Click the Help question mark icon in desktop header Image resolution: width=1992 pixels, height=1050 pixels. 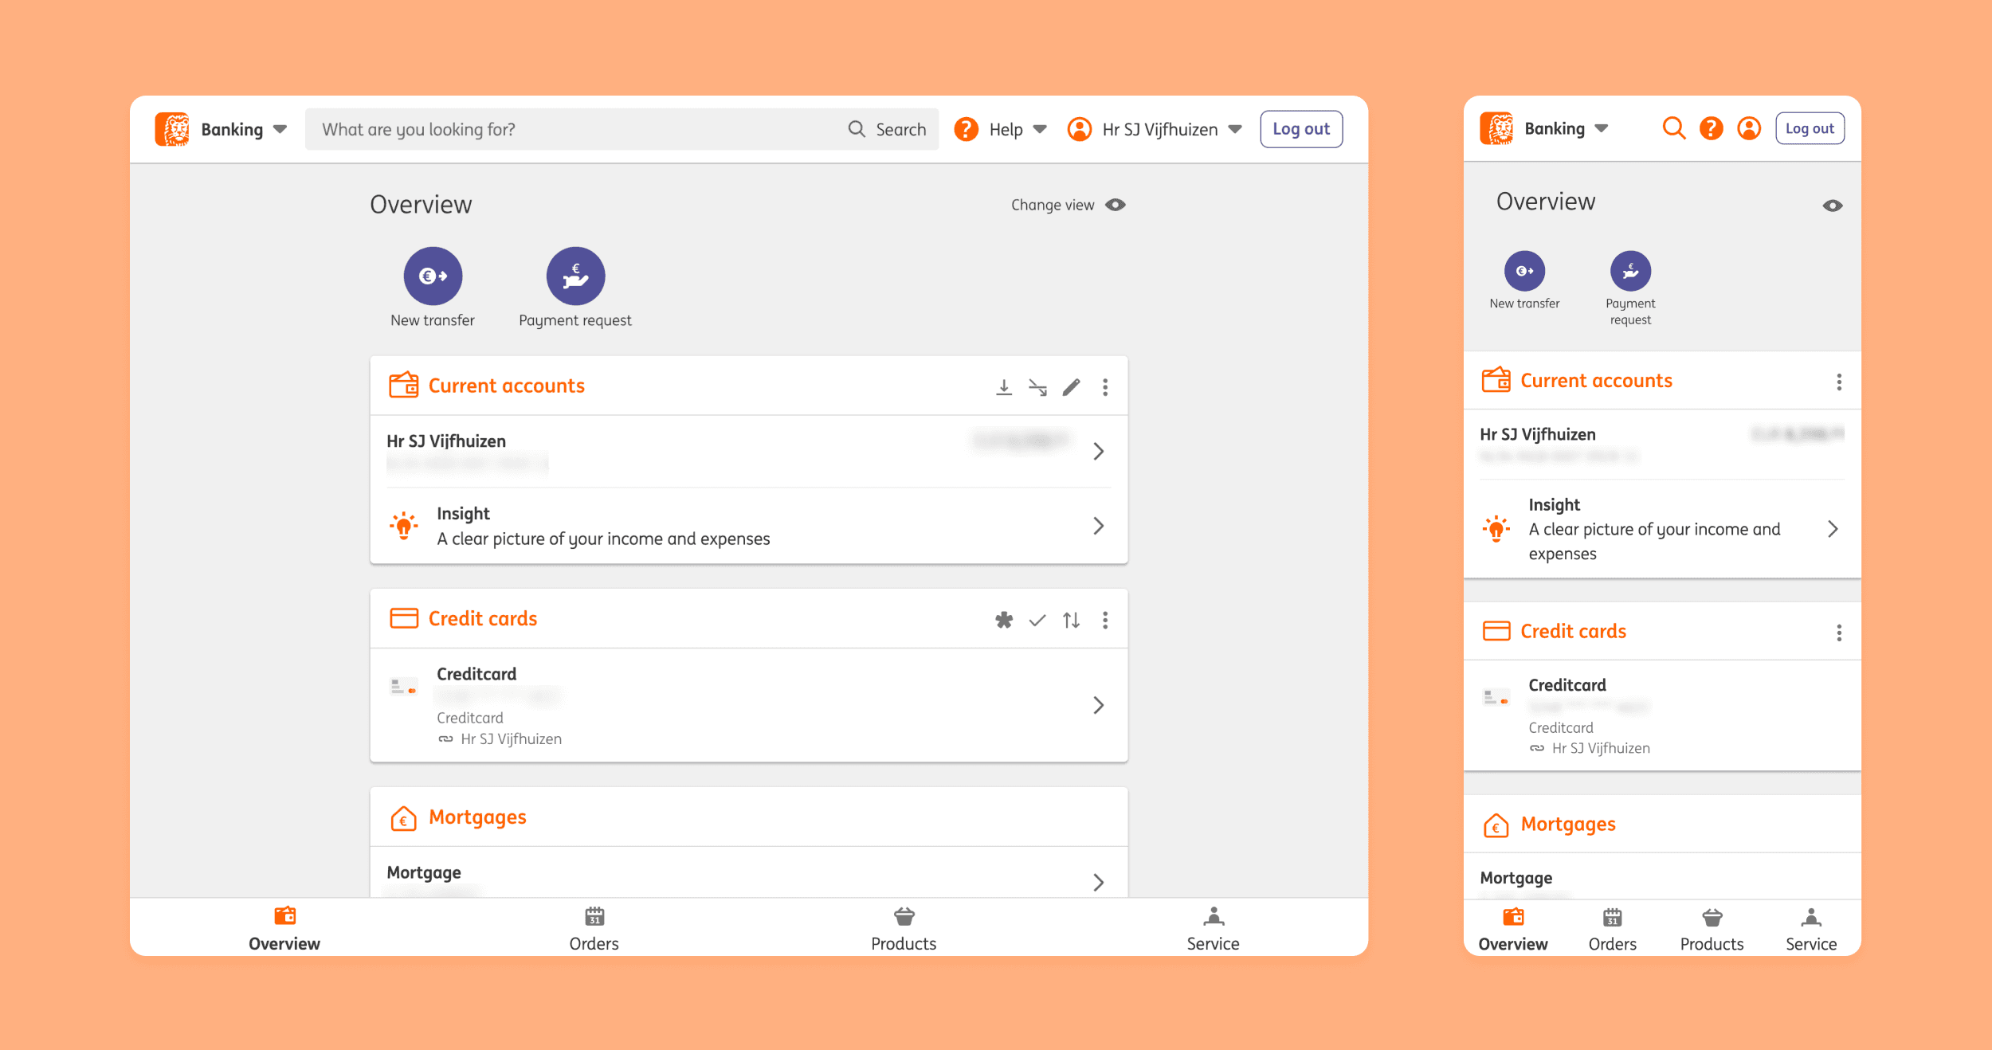[x=967, y=129]
